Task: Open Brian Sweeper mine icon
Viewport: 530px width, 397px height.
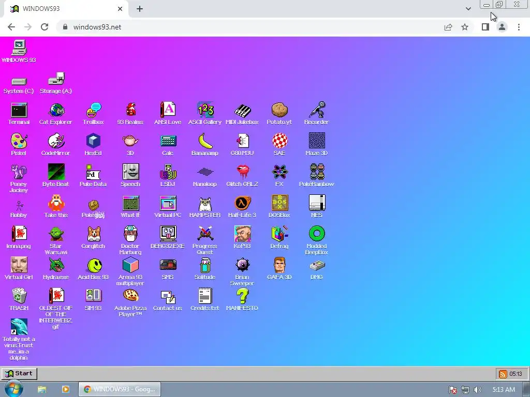Action: (x=242, y=271)
